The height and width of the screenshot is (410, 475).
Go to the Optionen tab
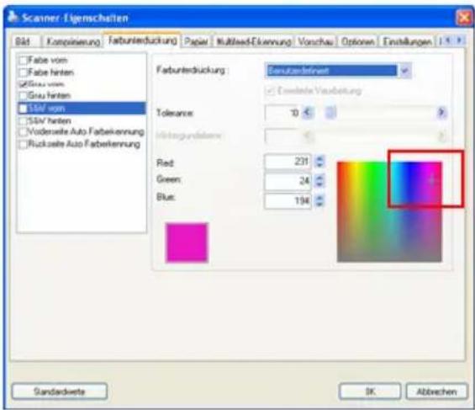358,41
